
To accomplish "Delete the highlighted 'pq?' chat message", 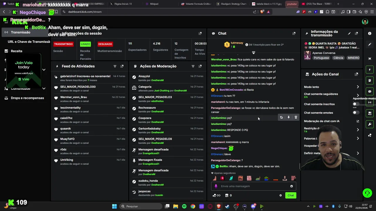I will (x=296, y=118).
